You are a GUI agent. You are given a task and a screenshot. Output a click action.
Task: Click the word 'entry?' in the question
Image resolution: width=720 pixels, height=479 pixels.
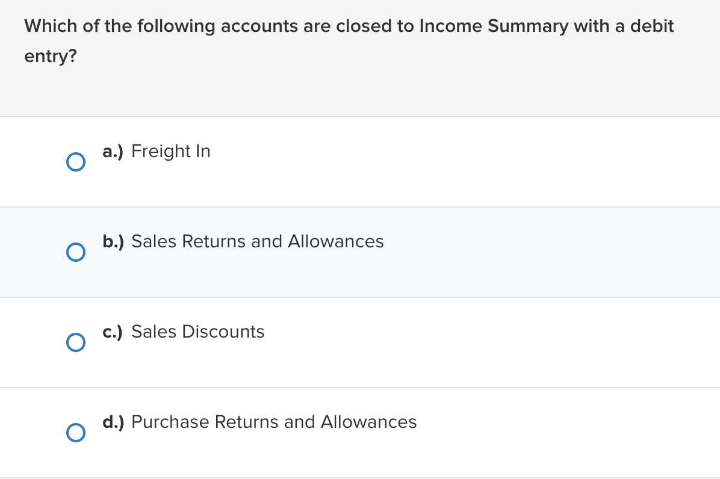(51, 57)
